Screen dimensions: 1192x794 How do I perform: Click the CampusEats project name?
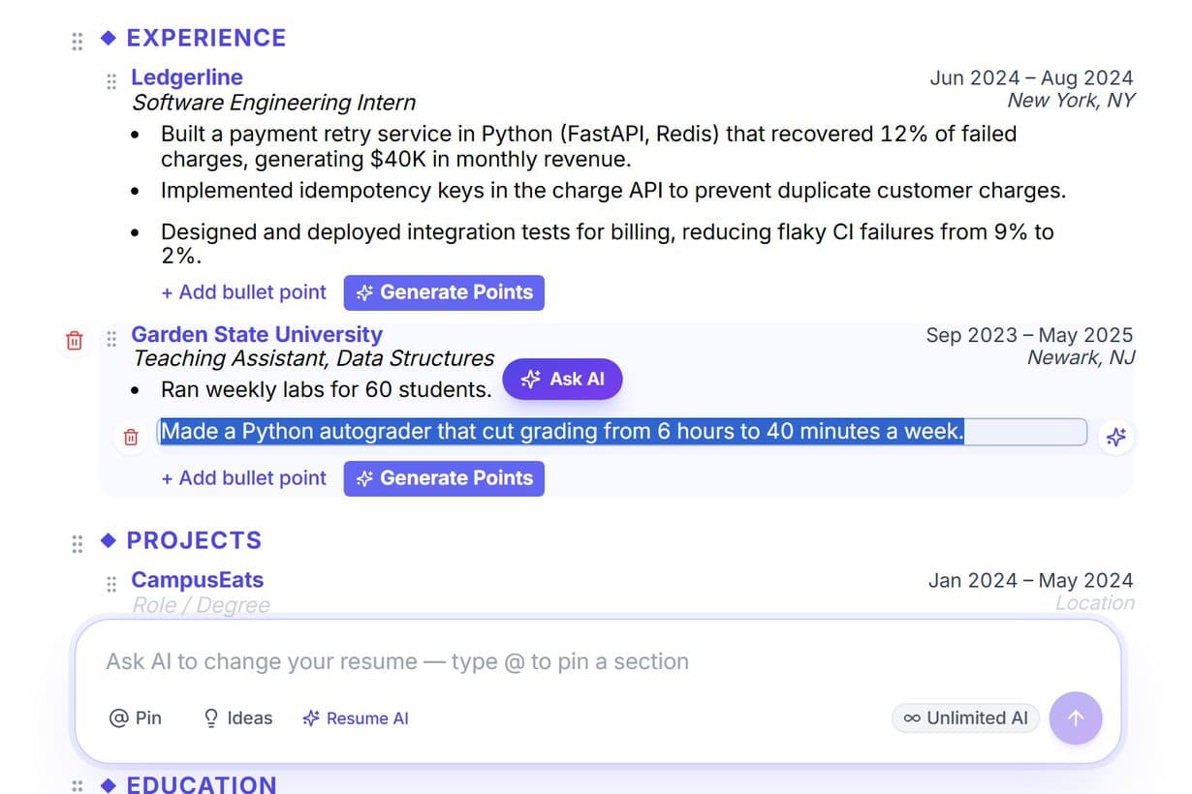click(x=197, y=580)
